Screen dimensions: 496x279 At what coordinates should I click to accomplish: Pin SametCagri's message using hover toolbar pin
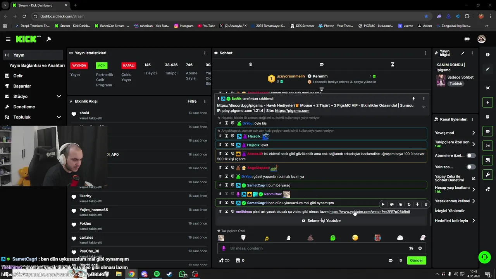(417, 204)
